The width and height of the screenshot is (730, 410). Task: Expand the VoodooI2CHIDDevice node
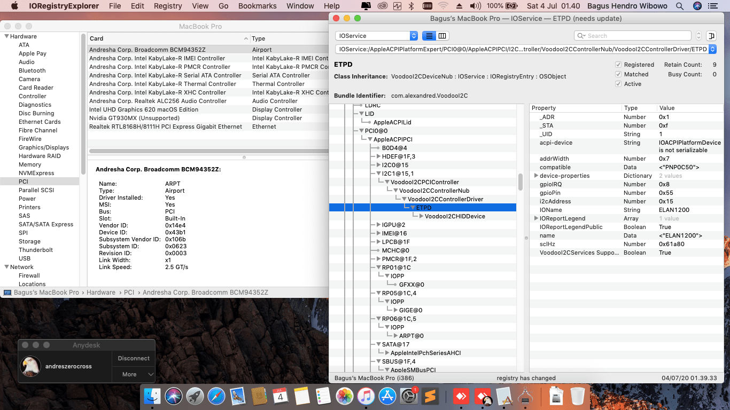(x=421, y=216)
